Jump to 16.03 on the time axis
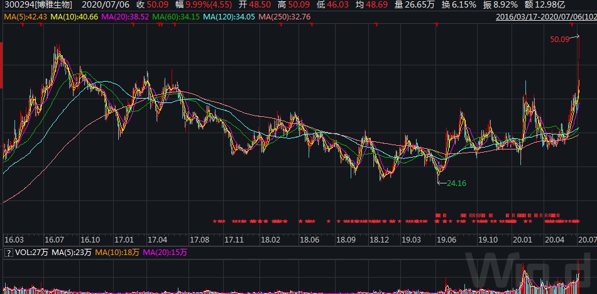Screen dimensions: 597x294 coord(14,239)
